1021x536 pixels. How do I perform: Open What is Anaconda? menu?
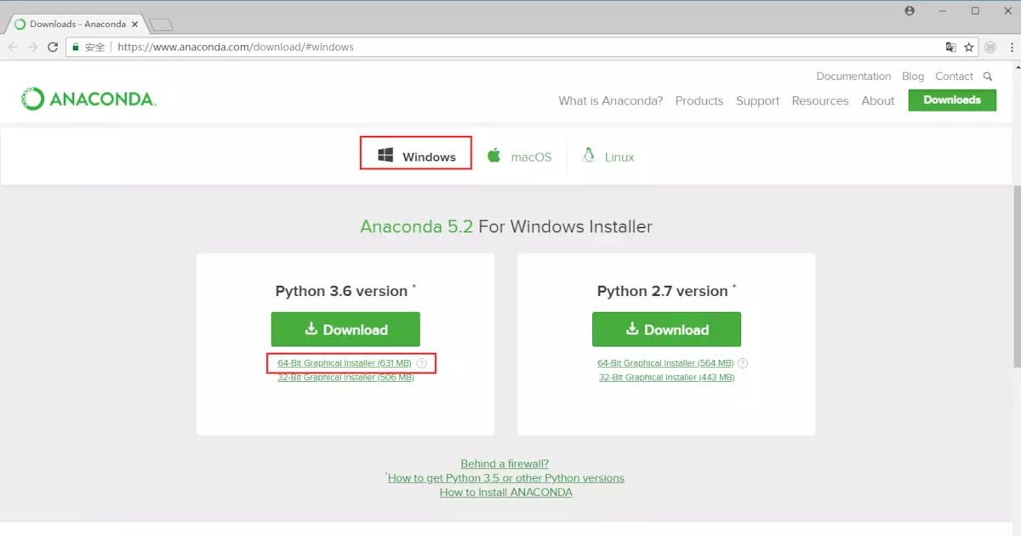click(610, 100)
